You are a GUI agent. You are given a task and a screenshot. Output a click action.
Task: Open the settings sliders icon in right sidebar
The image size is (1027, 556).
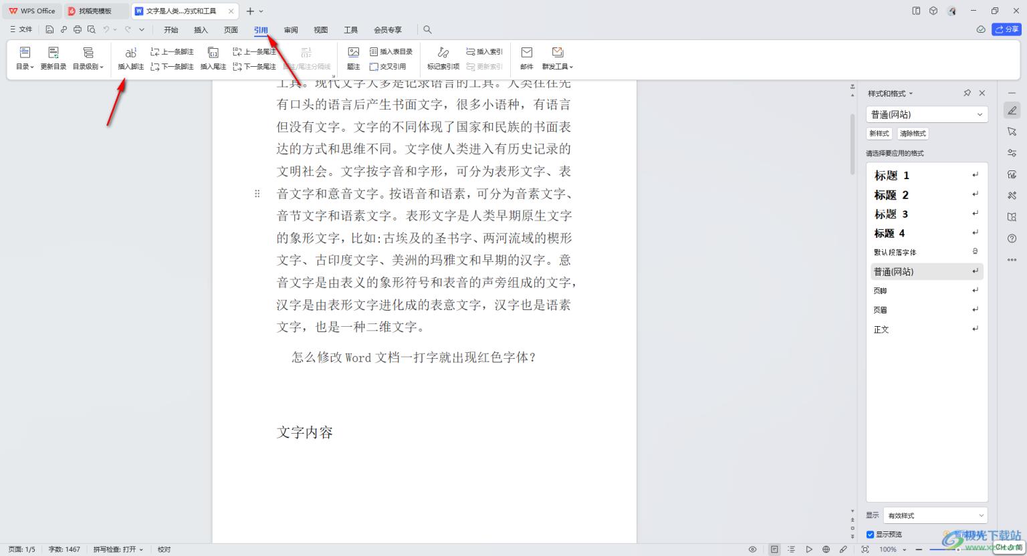tap(1012, 153)
